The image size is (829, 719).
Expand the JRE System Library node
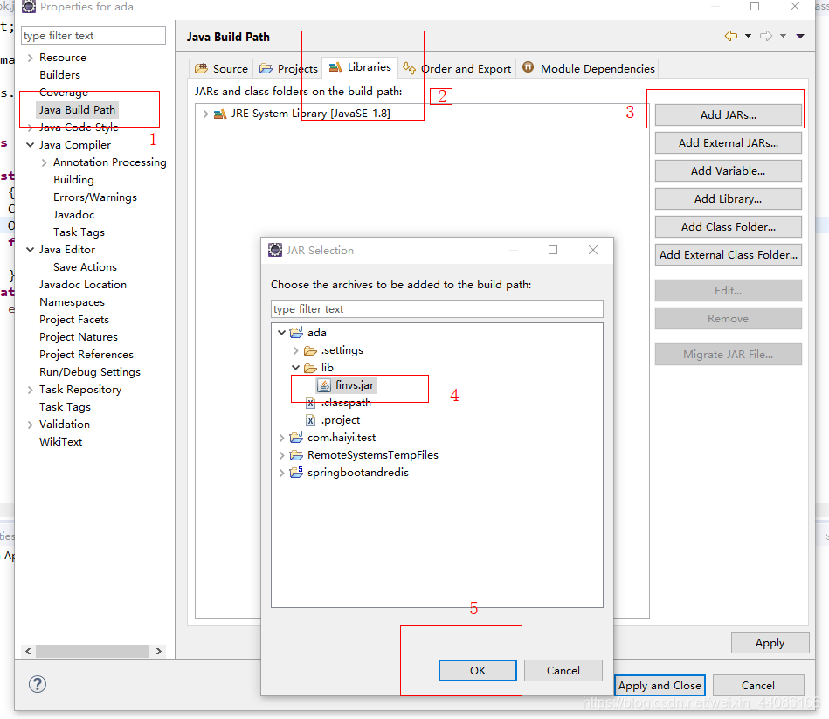click(205, 113)
